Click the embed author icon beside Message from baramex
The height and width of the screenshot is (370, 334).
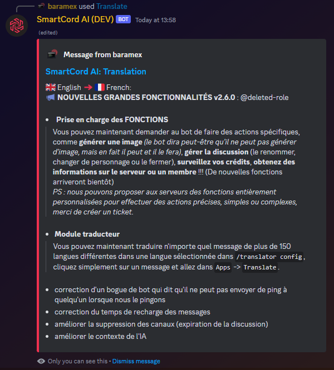[x=51, y=54]
